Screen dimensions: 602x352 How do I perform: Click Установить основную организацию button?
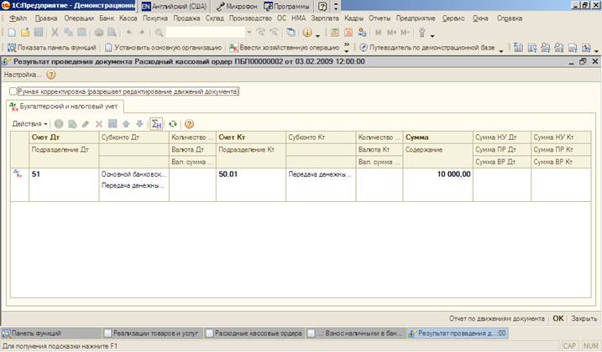[x=163, y=48]
